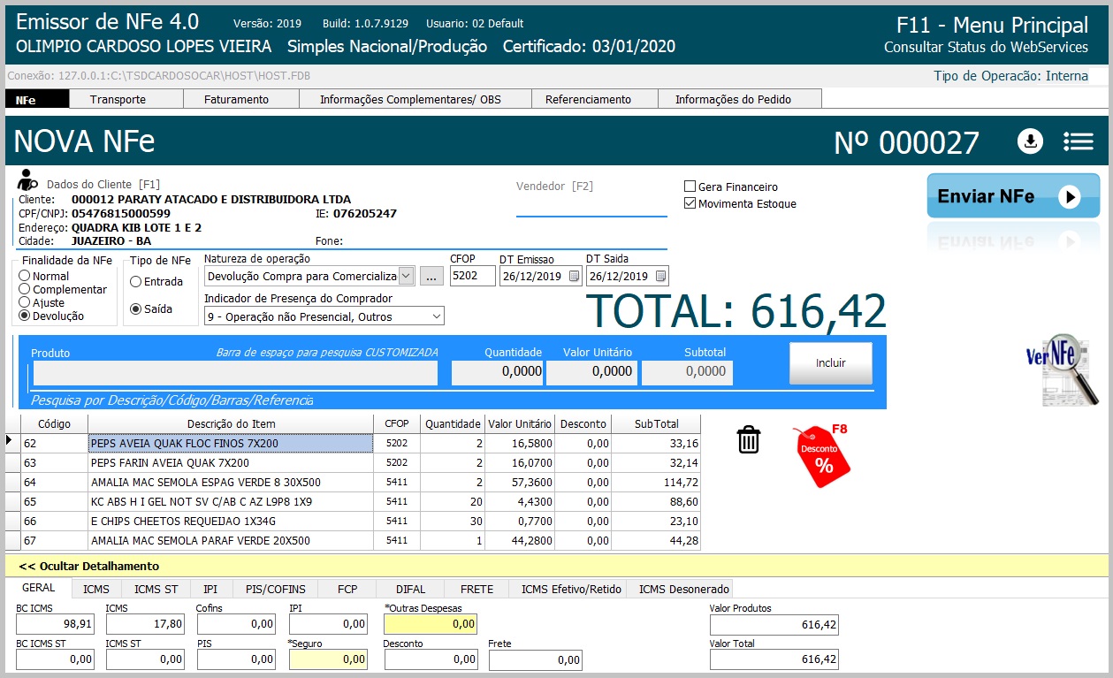Screen dimensions: 1113x678
Task: Open the VerNFe magnifier preview icon
Action: click(x=1061, y=371)
